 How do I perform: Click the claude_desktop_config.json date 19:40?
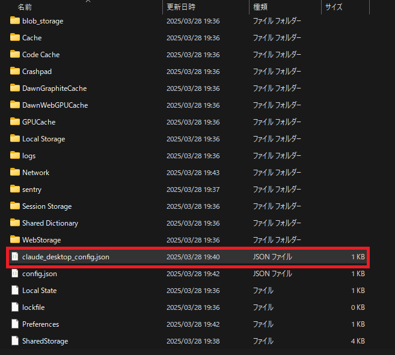(193, 257)
